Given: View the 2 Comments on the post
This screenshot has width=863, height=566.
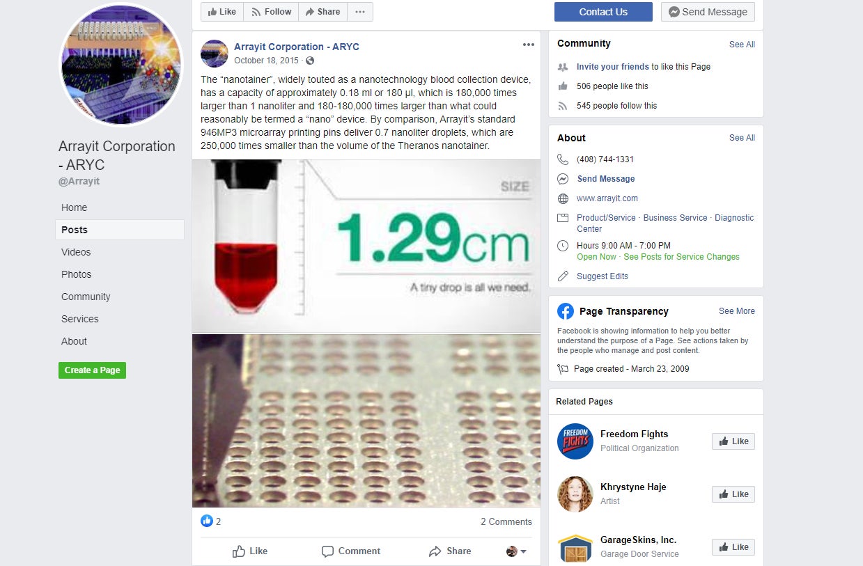Looking at the screenshot, I should (x=506, y=521).
